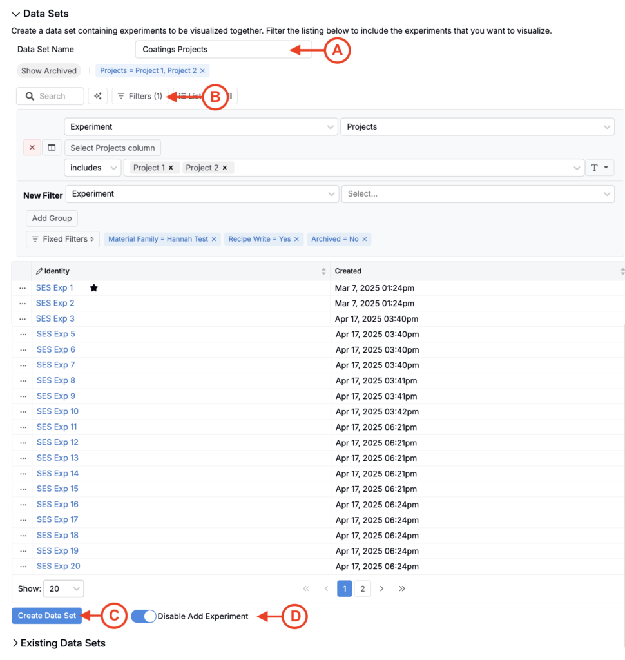
Task: Click the column layout icon beside red X
Action: point(52,148)
